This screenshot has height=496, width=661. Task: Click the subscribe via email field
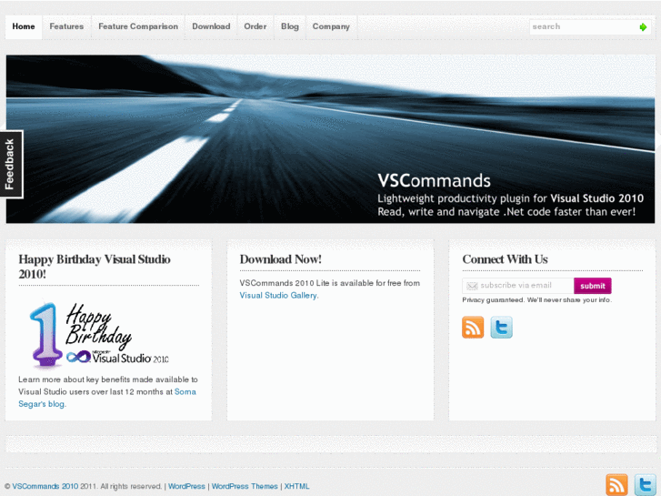[x=518, y=286]
